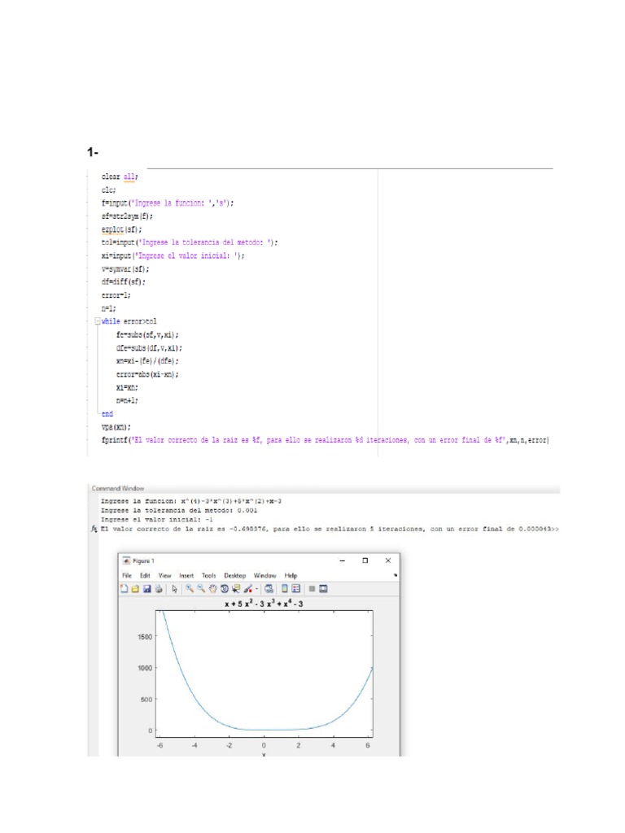Viewport: 625px width, 833px height.
Task: Open the Brush color dropdown arrow
Action: [256, 589]
